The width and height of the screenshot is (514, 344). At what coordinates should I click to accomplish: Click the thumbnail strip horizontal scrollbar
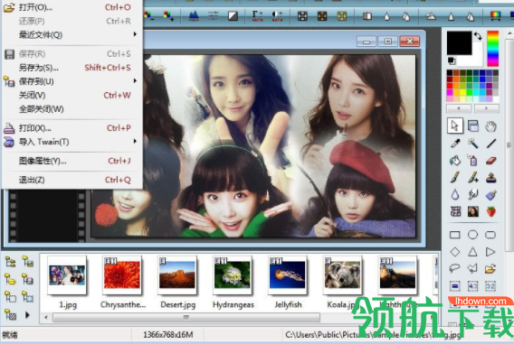tap(186, 317)
